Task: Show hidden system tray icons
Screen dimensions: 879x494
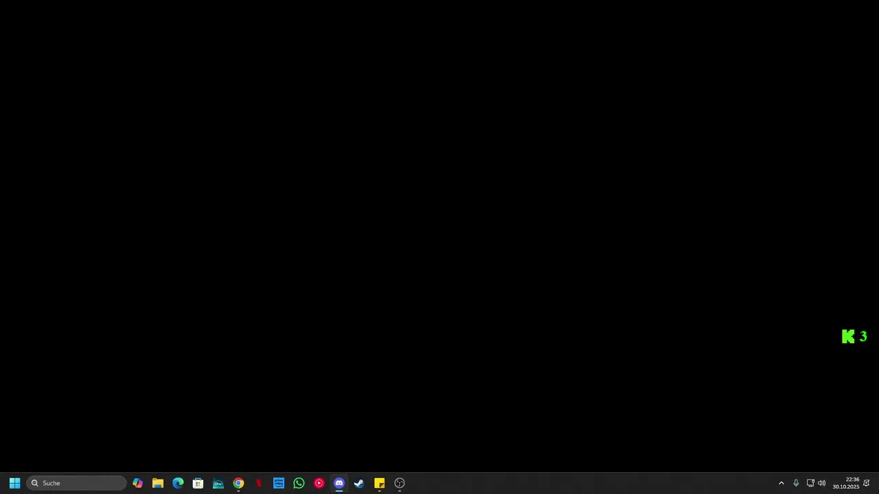Action: coord(781,483)
